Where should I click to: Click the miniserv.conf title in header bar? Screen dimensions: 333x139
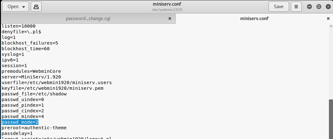pos(167,4)
